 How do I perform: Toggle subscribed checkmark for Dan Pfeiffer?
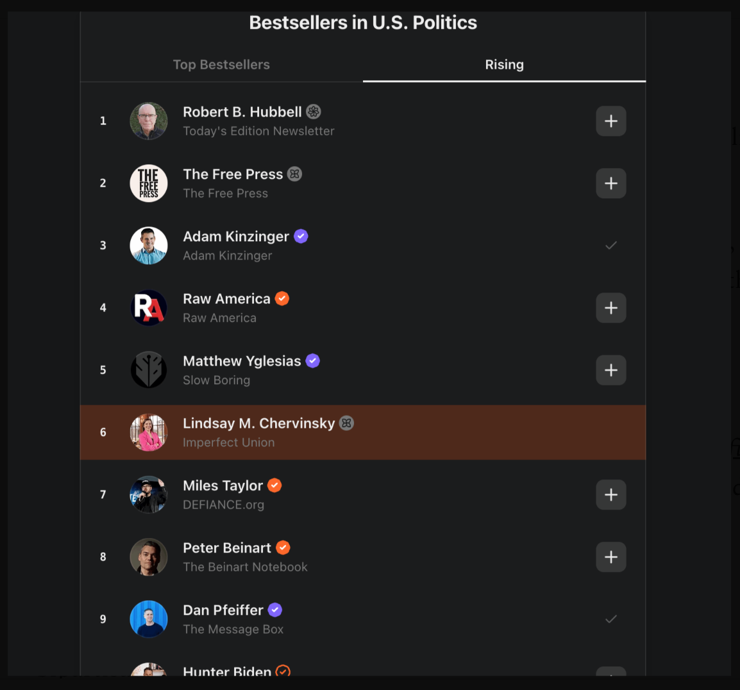tap(610, 619)
